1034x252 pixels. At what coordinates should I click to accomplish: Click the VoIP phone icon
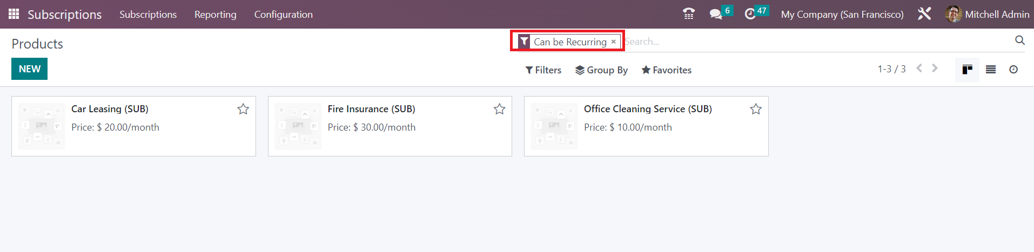coord(689,14)
